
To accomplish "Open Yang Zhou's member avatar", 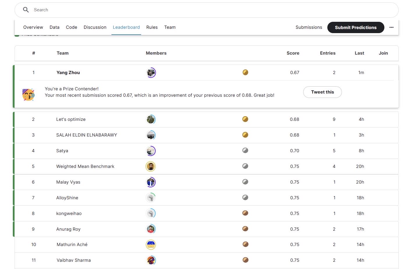I will pos(151,73).
